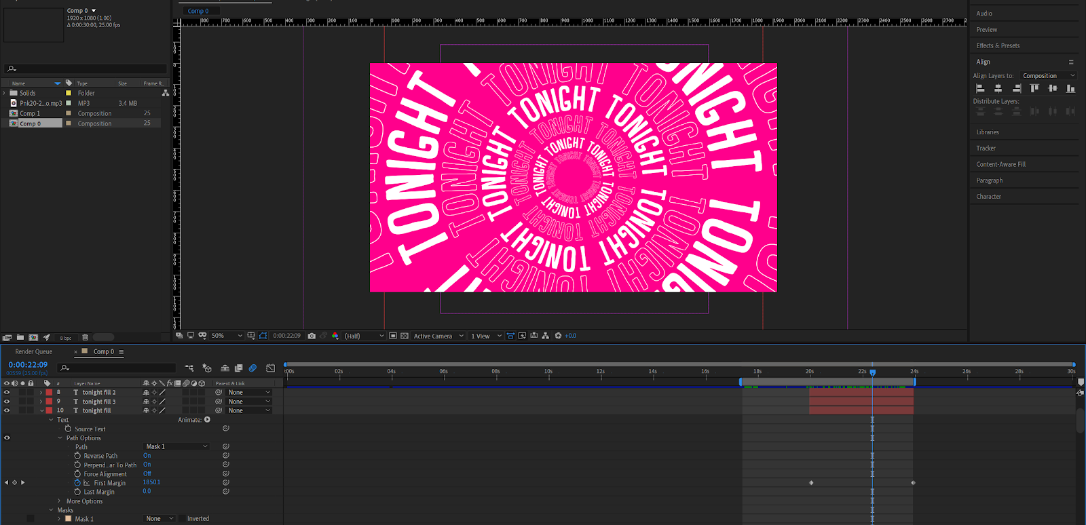Image resolution: width=1086 pixels, height=525 pixels.
Task: Align layers to left edge
Action: 980,88
